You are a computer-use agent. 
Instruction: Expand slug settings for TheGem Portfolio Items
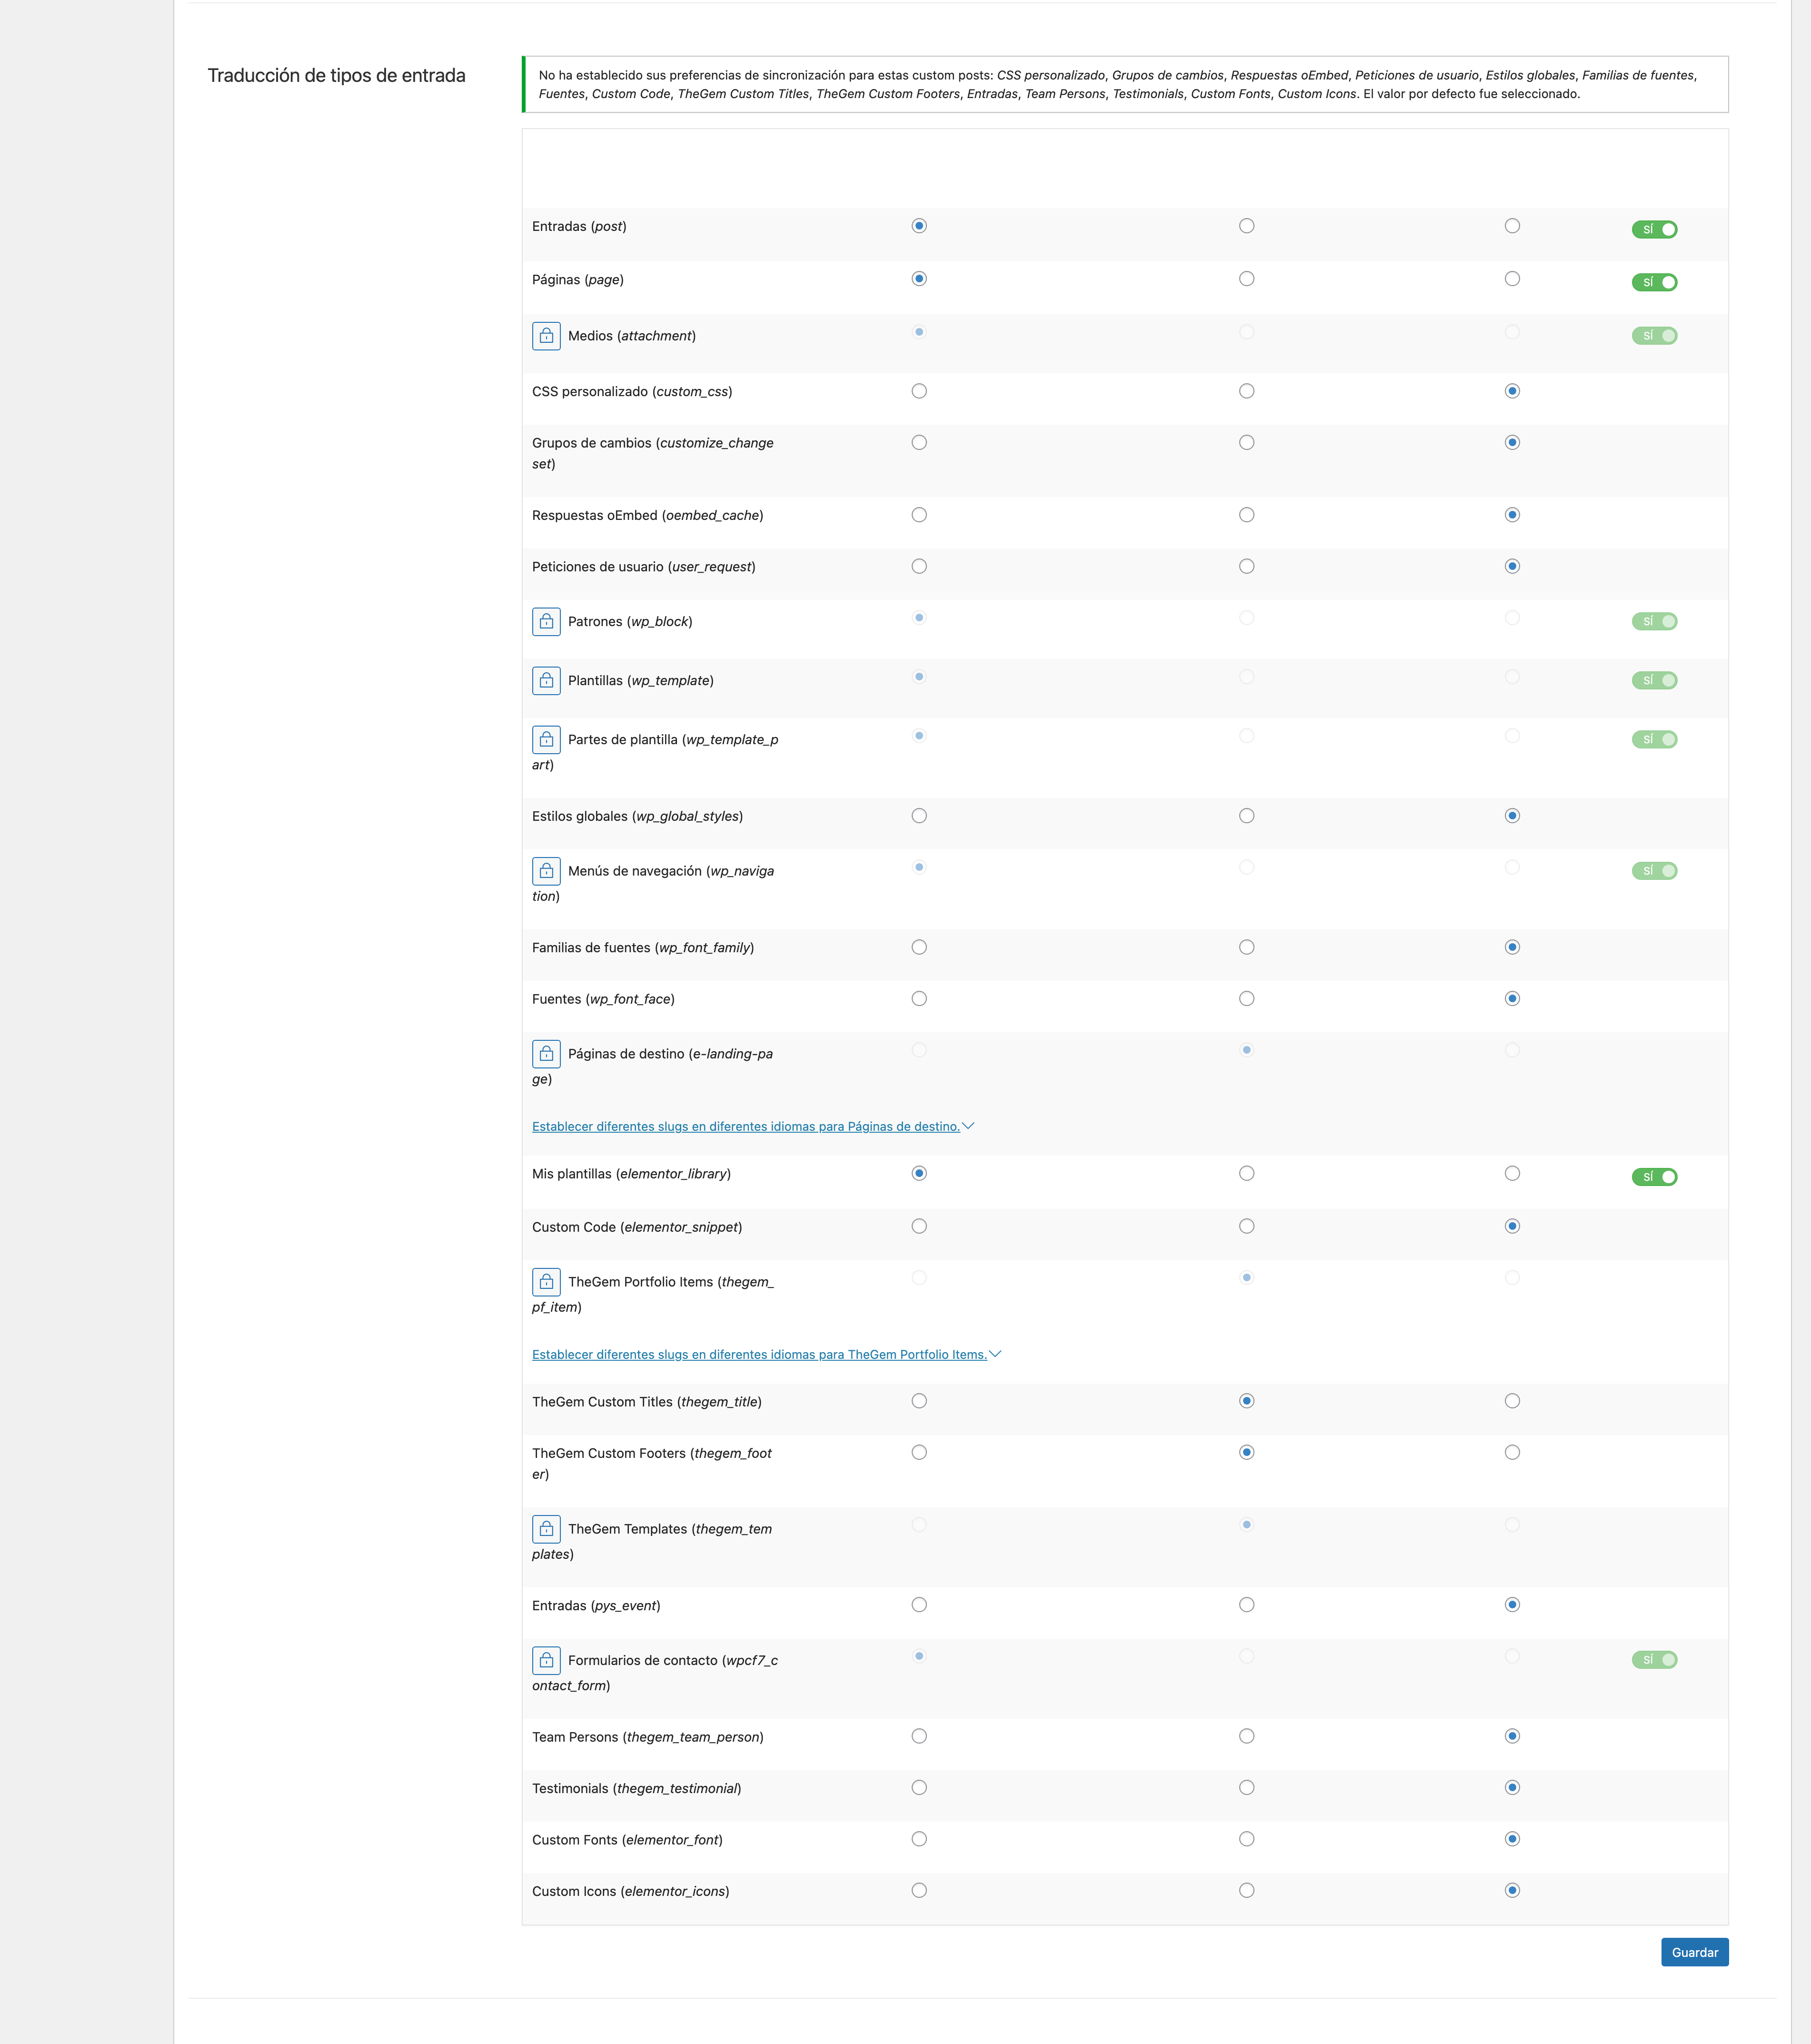coord(766,1355)
